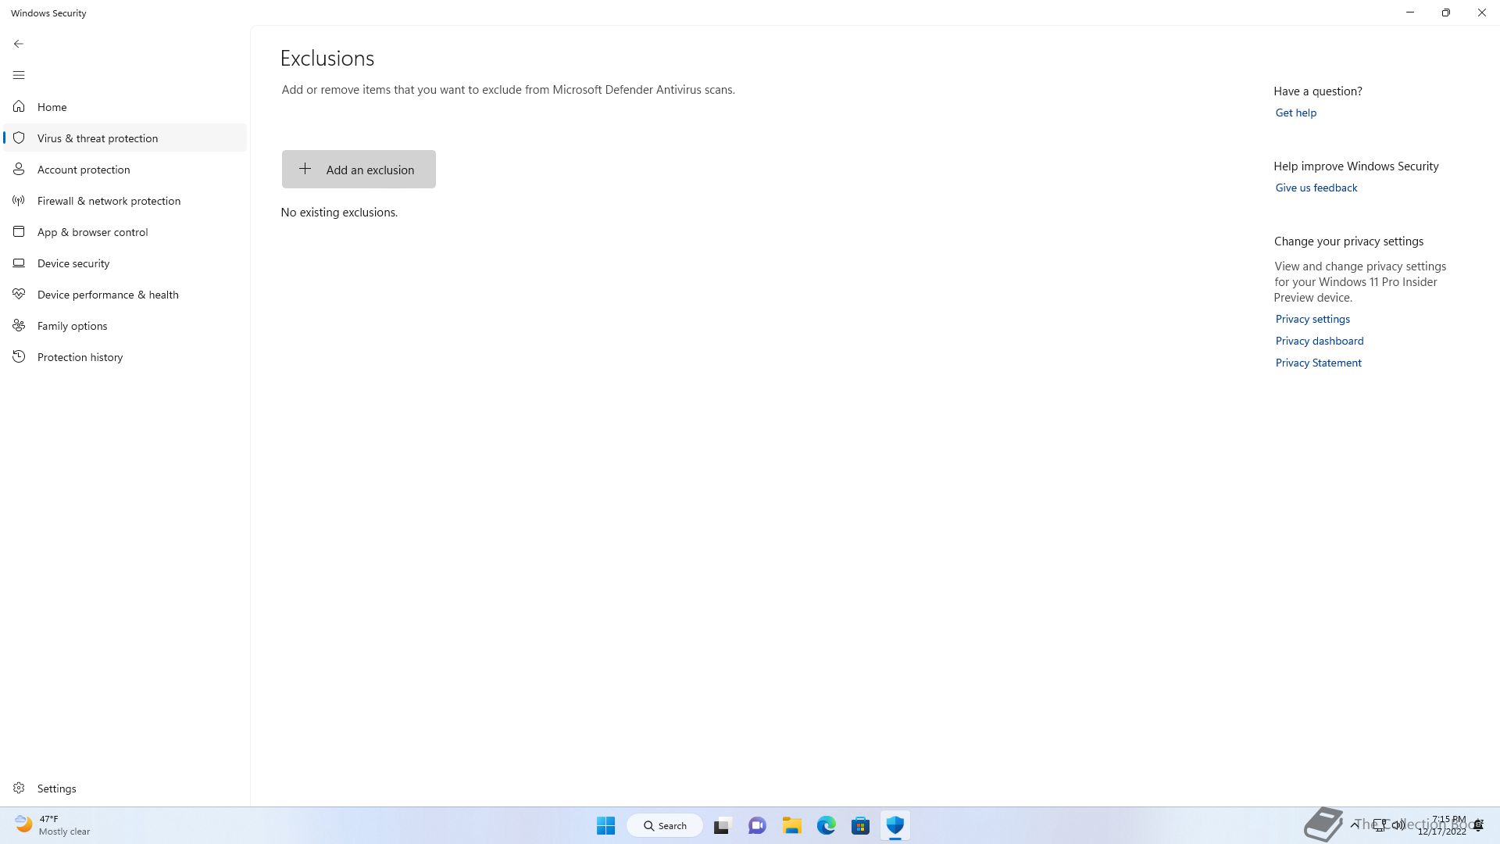Click the Settings gear icon
Image resolution: width=1500 pixels, height=844 pixels.
tap(19, 788)
